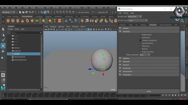Click the Go to start of playback button
The height and width of the screenshot is (105, 188).
point(163,95)
